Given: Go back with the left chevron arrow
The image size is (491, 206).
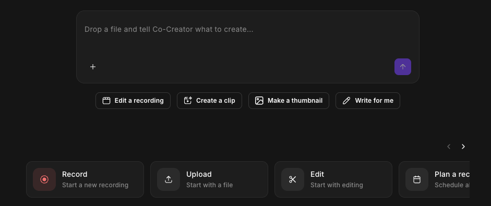Looking at the screenshot, I should (449, 147).
